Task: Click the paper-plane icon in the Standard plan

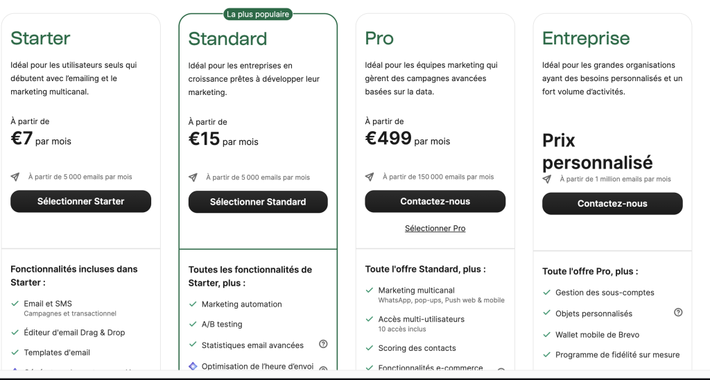Action: [193, 178]
